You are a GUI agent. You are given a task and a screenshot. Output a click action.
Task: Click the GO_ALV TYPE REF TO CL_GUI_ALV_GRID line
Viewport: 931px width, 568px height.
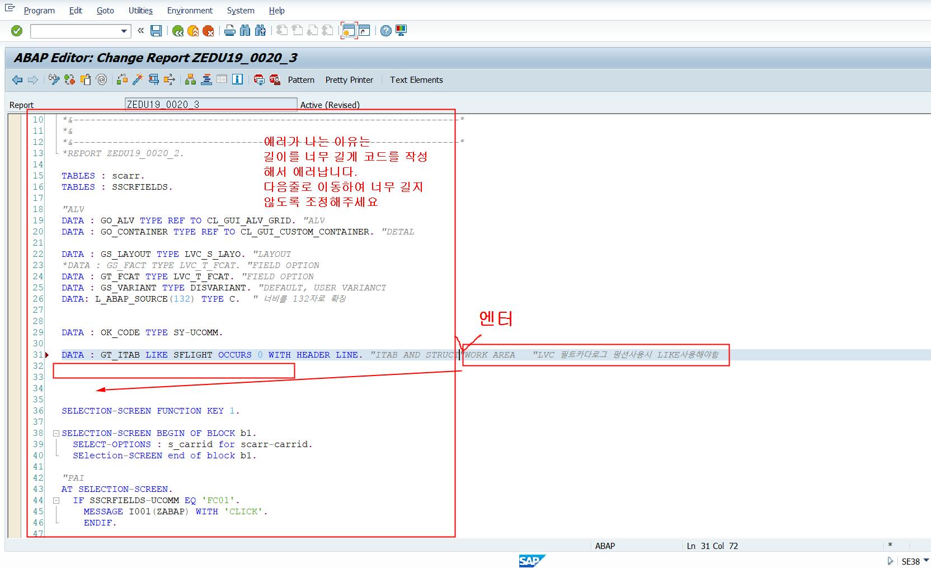click(x=193, y=220)
